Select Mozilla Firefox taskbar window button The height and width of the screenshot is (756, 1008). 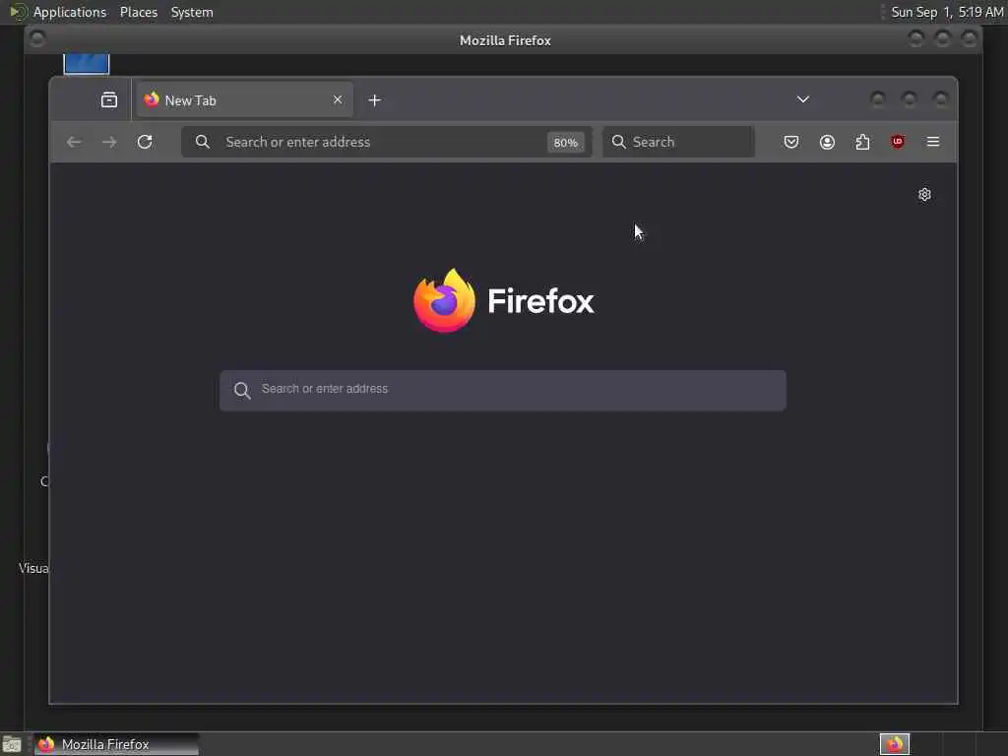(x=116, y=744)
